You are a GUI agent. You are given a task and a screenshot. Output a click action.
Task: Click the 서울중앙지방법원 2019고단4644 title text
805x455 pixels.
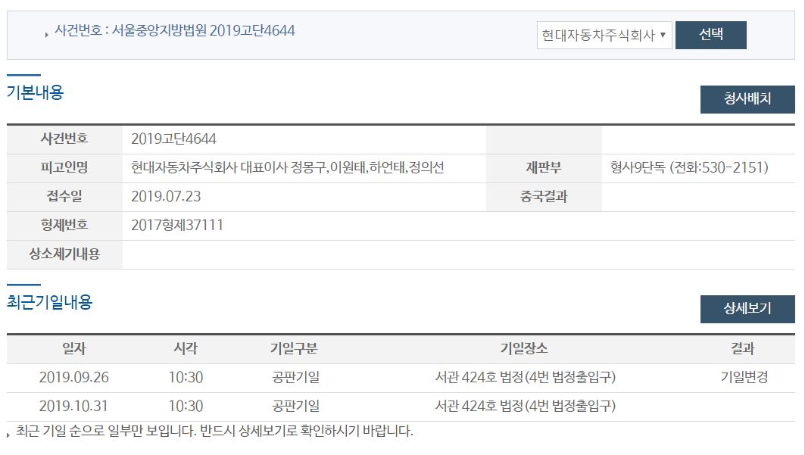(x=203, y=31)
